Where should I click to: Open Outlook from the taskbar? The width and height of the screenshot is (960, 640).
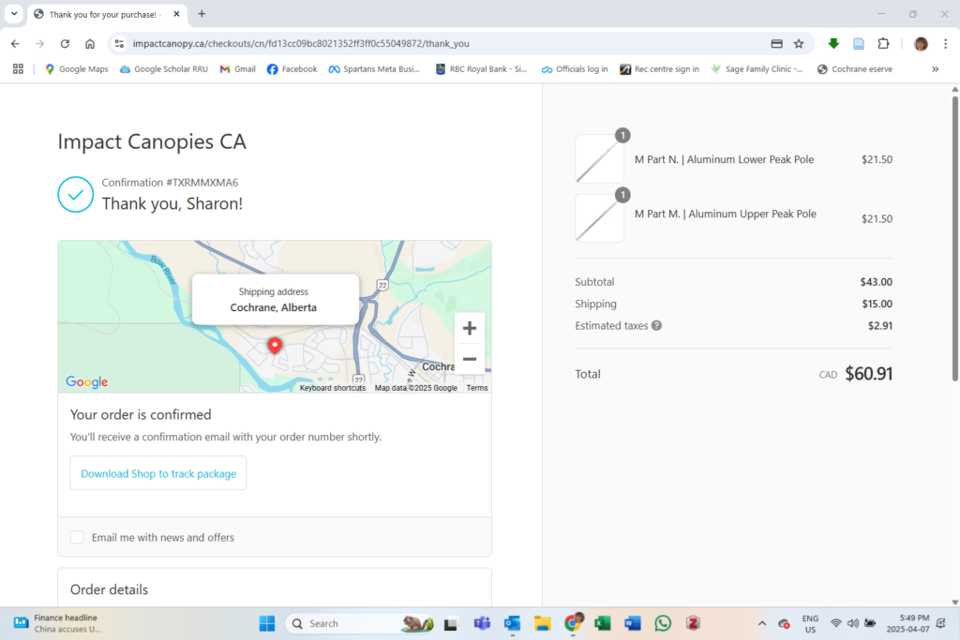pos(512,623)
